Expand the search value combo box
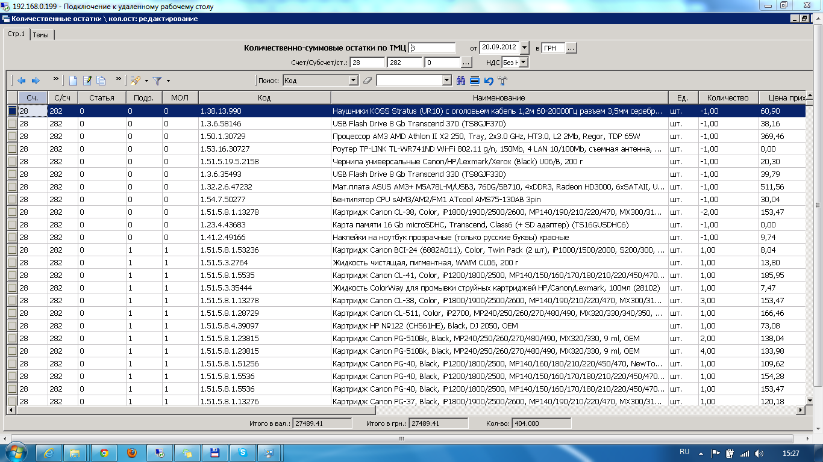823x462 pixels. [x=446, y=80]
